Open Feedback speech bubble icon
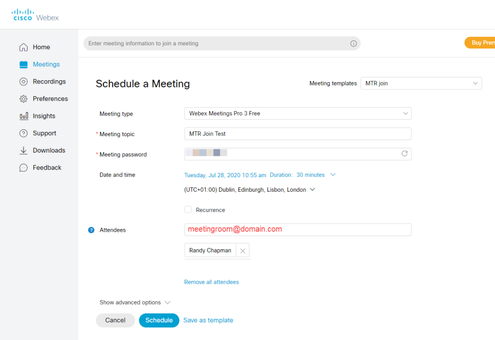 23,168
